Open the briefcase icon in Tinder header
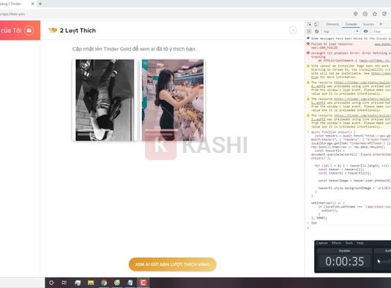This screenshot has width=391, height=288. [x=29, y=31]
